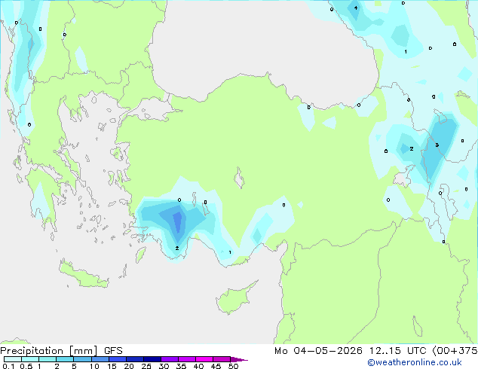The image size is (478, 369).
Task: Click the 15–20 mm legend swatch
Action: (118, 359)
